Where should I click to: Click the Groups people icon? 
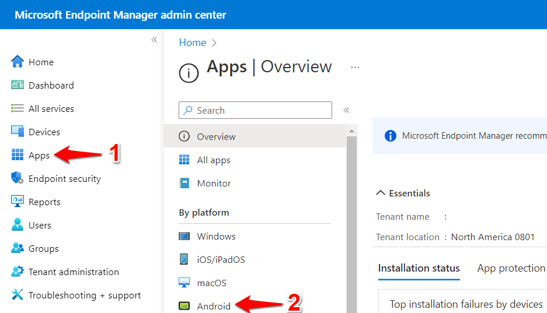(18, 248)
